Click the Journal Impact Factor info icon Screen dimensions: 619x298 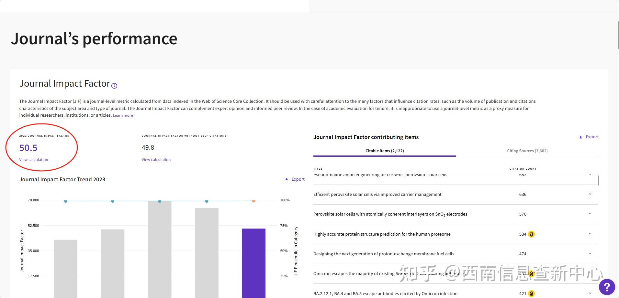114,86
